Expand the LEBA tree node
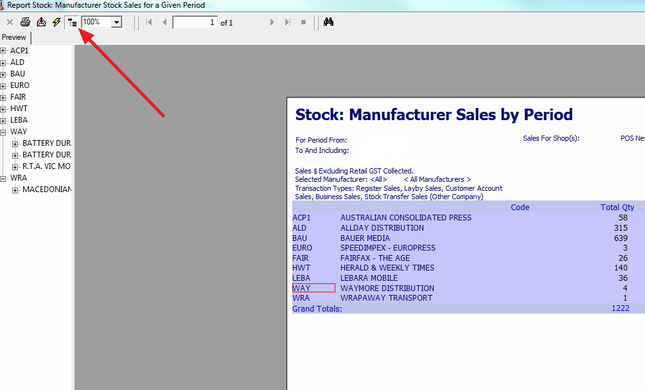This screenshot has width=645, height=390. coord(3,121)
